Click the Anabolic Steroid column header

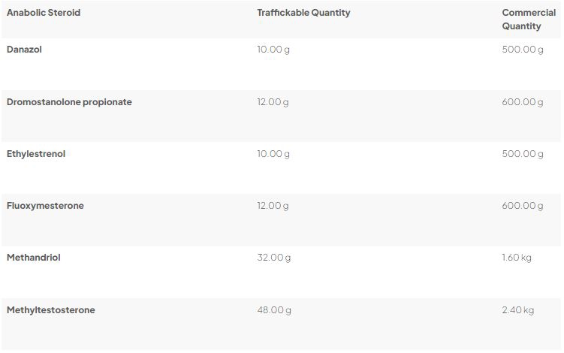pyautogui.click(x=44, y=13)
